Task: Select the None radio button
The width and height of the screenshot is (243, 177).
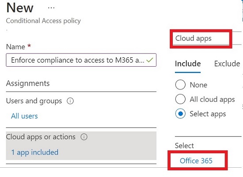Action: [x=180, y=85]
